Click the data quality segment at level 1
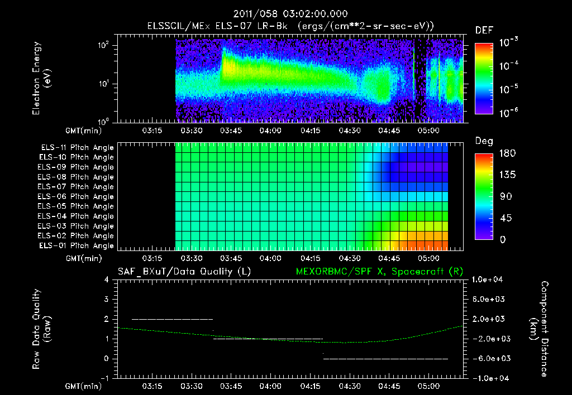The height and width of the screenshot is (395, 572). (268, 339)
